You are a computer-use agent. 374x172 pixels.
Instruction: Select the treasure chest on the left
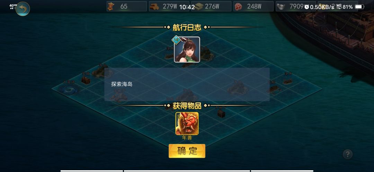tap(86, 80)
